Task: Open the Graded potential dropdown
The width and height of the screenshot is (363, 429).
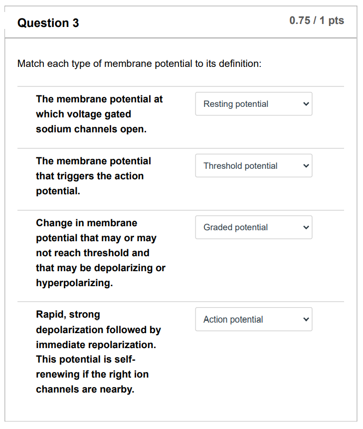Action: click(253, 227)
